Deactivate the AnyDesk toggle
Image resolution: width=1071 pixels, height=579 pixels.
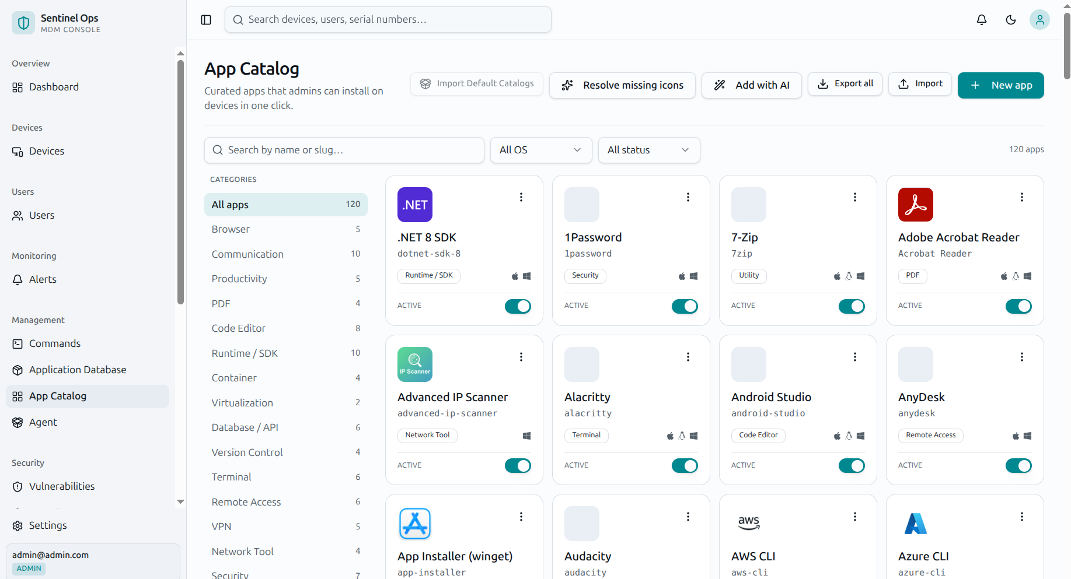(1018, 466)
